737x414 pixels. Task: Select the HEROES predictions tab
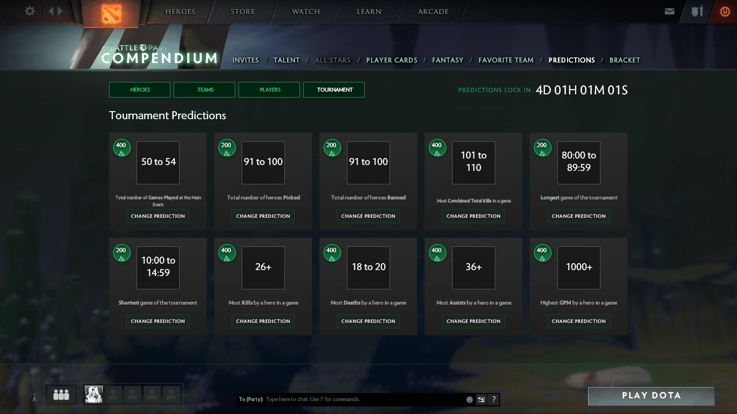(139, 89)
